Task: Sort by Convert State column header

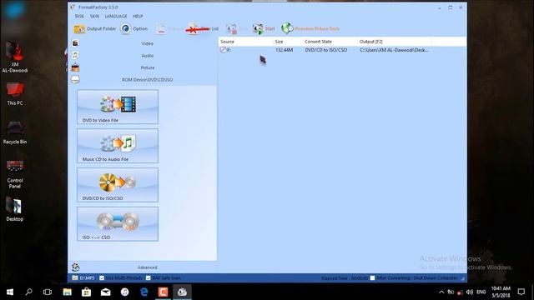Action: (330, 42)
